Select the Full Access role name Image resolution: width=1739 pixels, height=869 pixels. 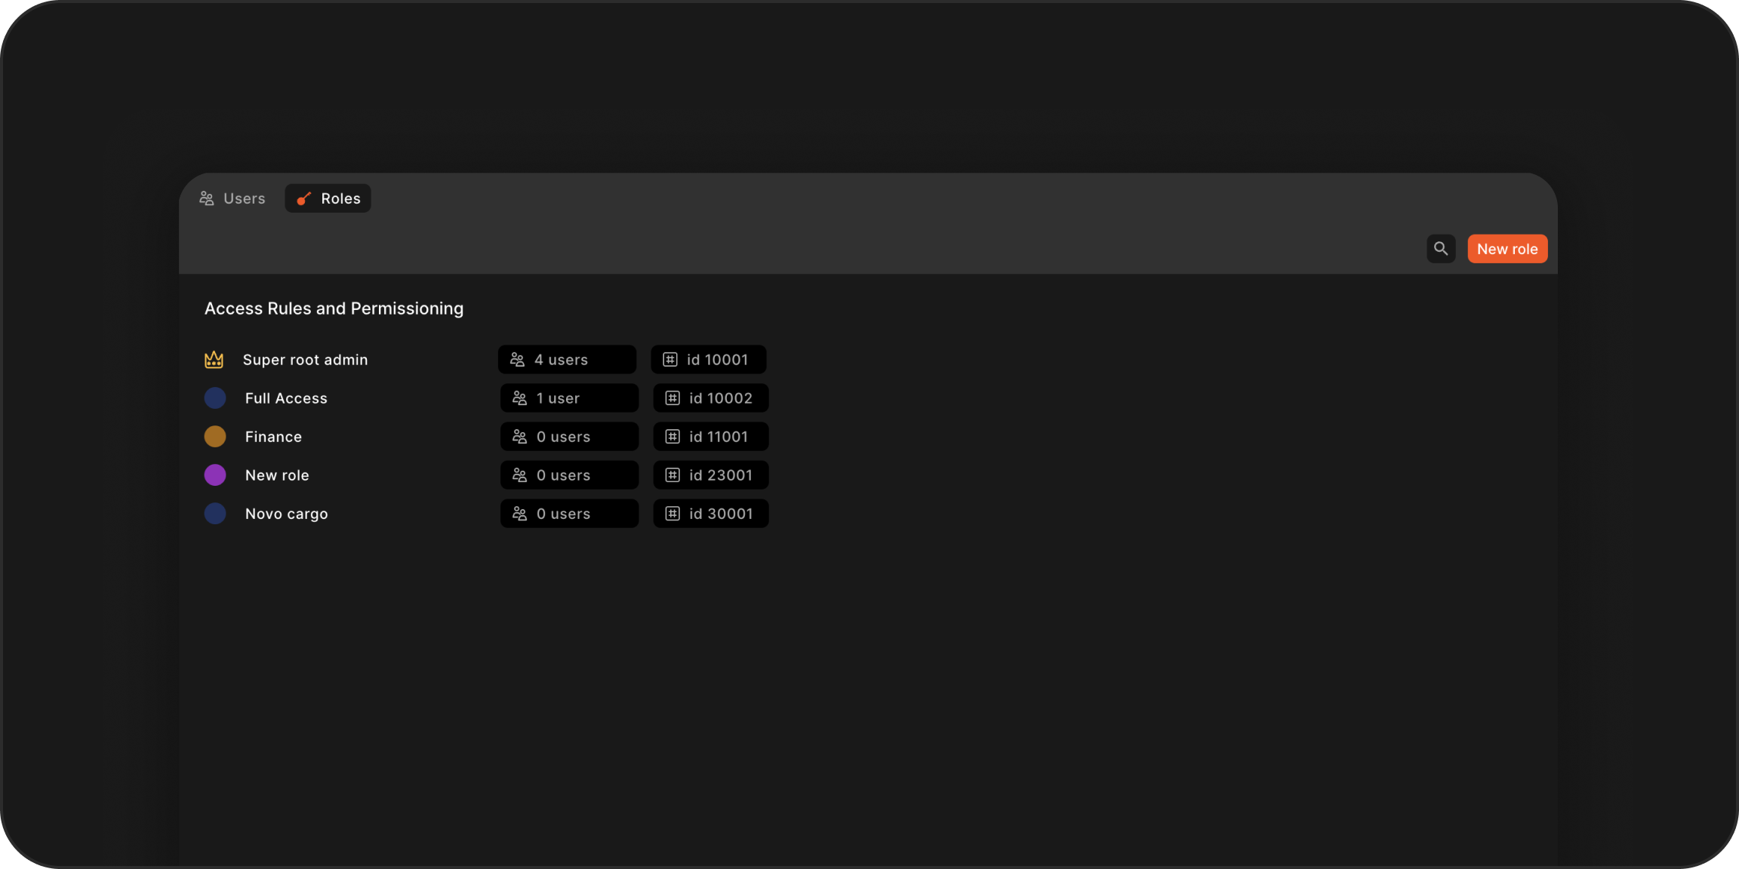coord(286,398)
